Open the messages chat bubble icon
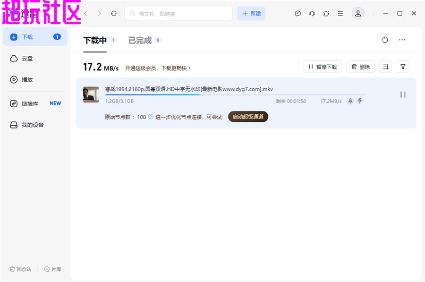425x282 pixels. click(297, 13)
